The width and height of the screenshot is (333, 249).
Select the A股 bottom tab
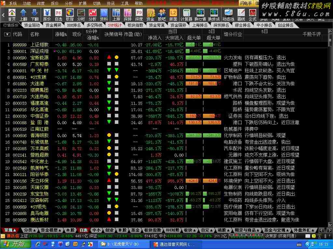pyautogui.click(x=70, y=230)
